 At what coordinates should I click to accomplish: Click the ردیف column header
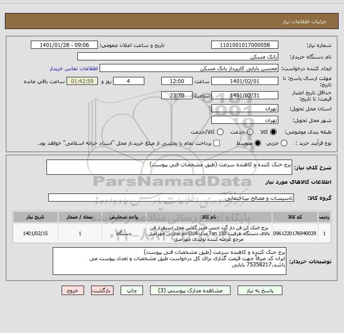click(x=324, y=217)
